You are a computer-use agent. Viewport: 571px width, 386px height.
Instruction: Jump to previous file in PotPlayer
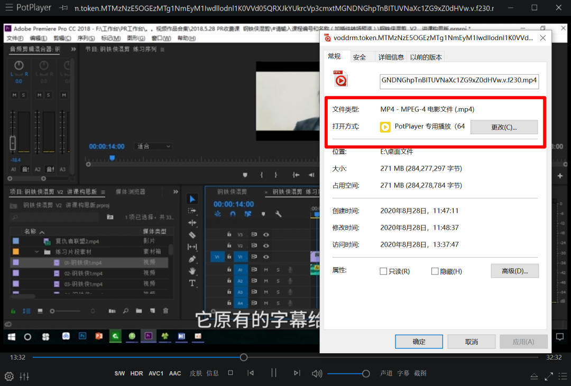pyautogui.click(x=251, y=373)
